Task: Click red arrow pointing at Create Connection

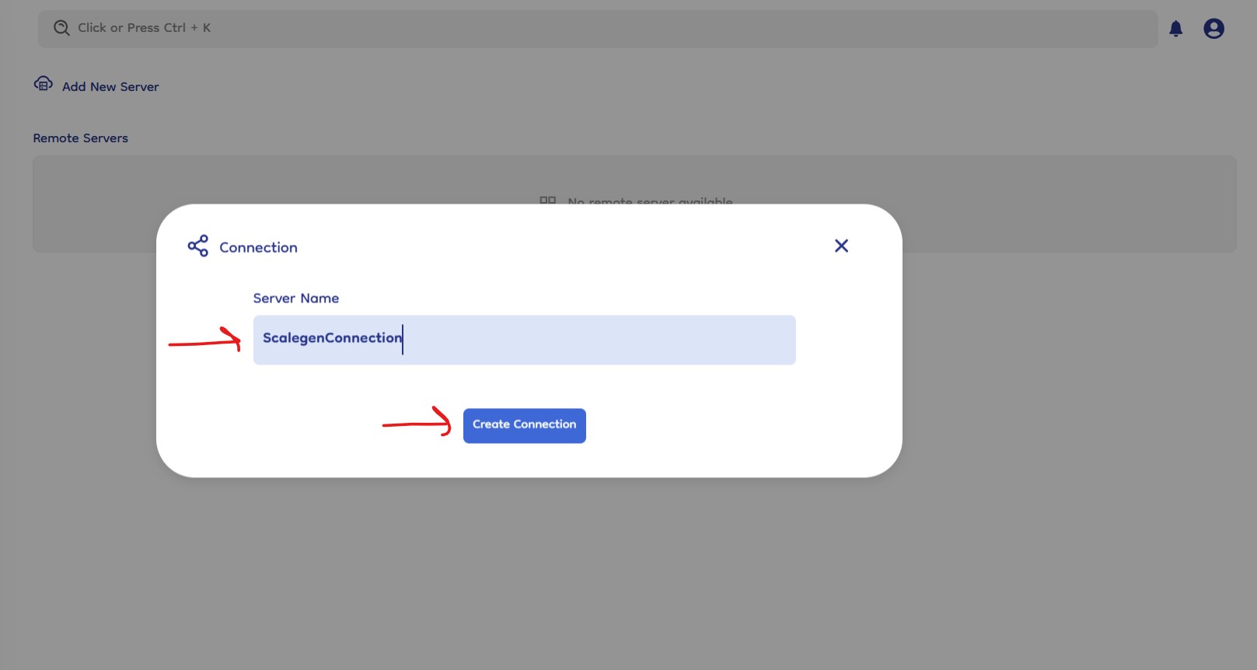Action: (x=417, y=422)
